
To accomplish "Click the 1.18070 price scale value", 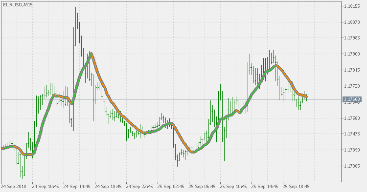I will click(x=352, y=22).
